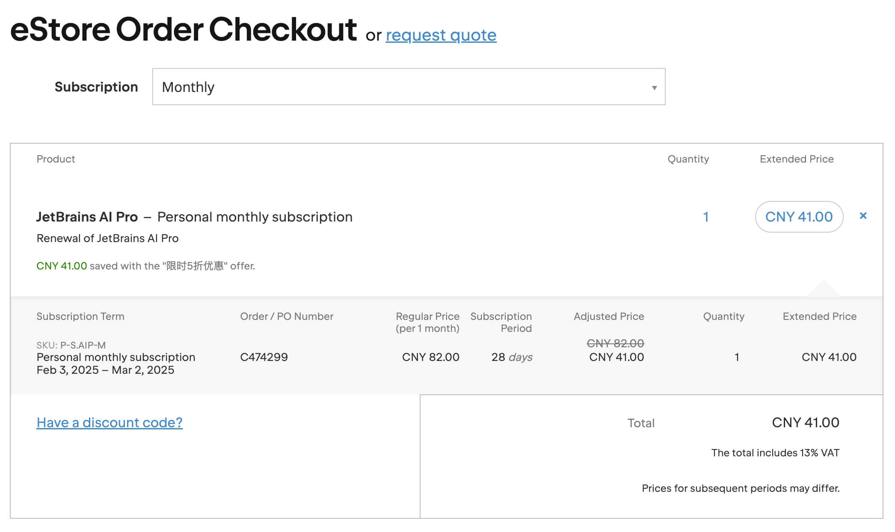Image resolution: width=895 pixels, height=532 pixels.
Task: Click 'Prices for subsequent periods may differ.' note
Action: pyautogui.click(x=741, y=488)
